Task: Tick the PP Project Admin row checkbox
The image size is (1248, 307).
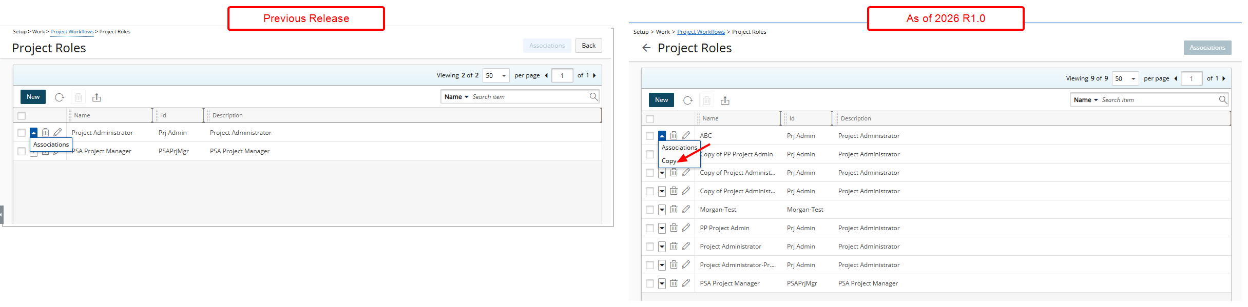Action: pyautogui.click(x=650, y=228)
